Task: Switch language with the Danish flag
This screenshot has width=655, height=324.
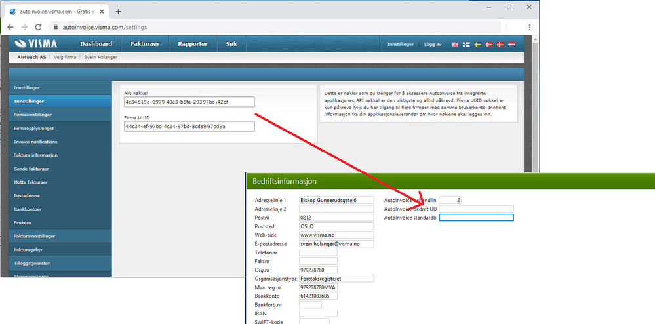Action: click(500, 45)
